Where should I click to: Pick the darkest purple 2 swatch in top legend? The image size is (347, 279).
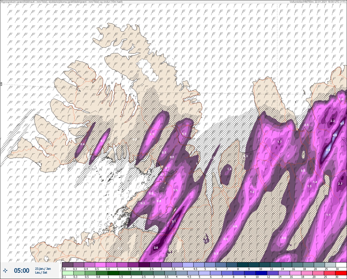[x=144, y=265]
